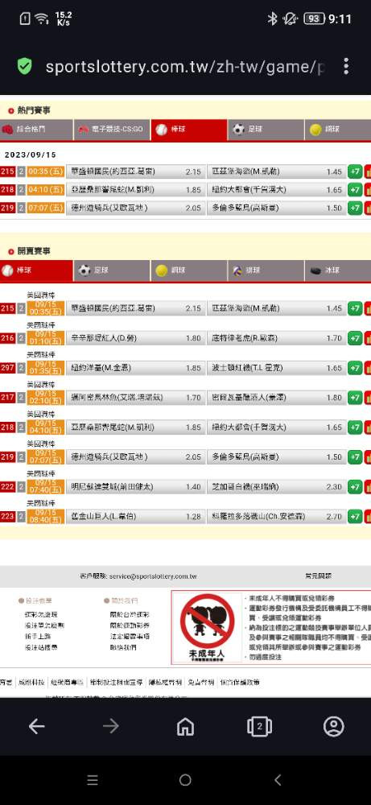Select 棒球 tab under 開賣賽事
The height and width of the screenshot is (805, 371).
tap(36, 270)
